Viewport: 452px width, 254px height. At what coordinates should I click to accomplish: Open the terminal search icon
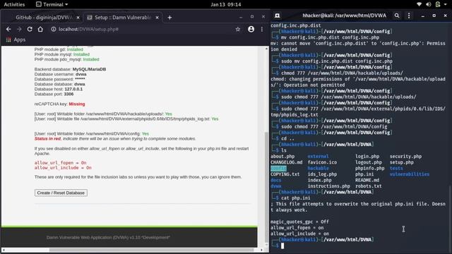(x=397, y=16)
